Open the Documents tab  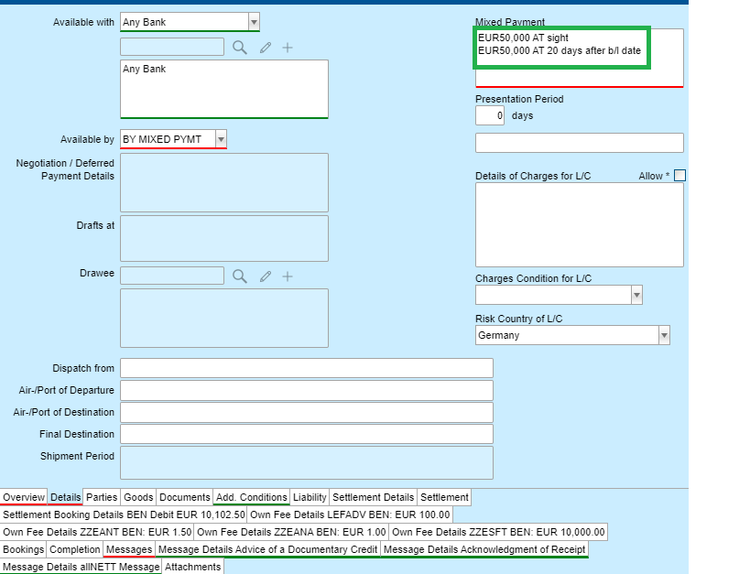[x=185, y=497]
